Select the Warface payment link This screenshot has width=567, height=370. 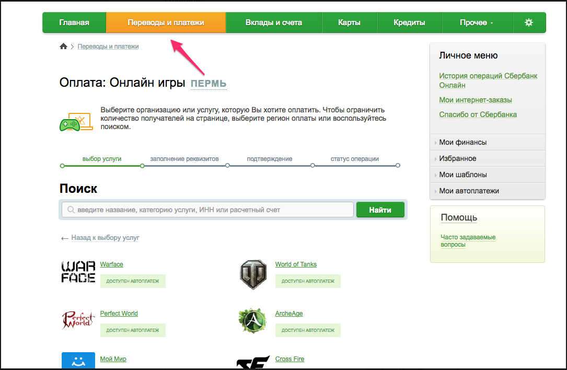(x=111, y=264)
